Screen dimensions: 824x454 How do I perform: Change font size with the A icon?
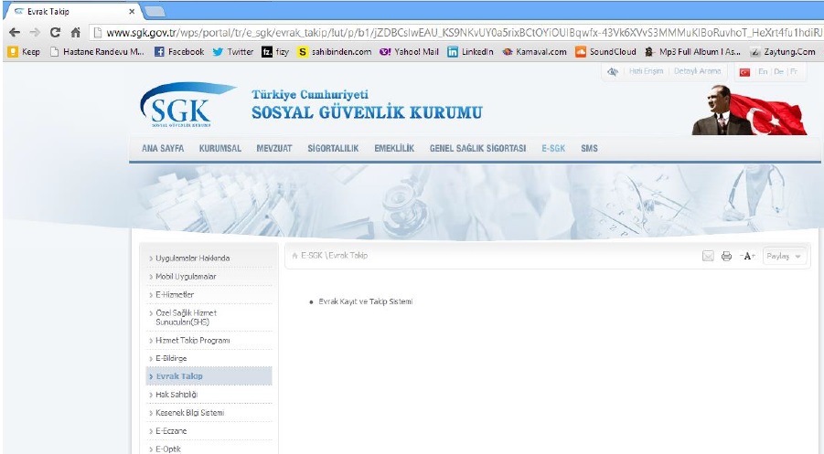pos(747,256)
